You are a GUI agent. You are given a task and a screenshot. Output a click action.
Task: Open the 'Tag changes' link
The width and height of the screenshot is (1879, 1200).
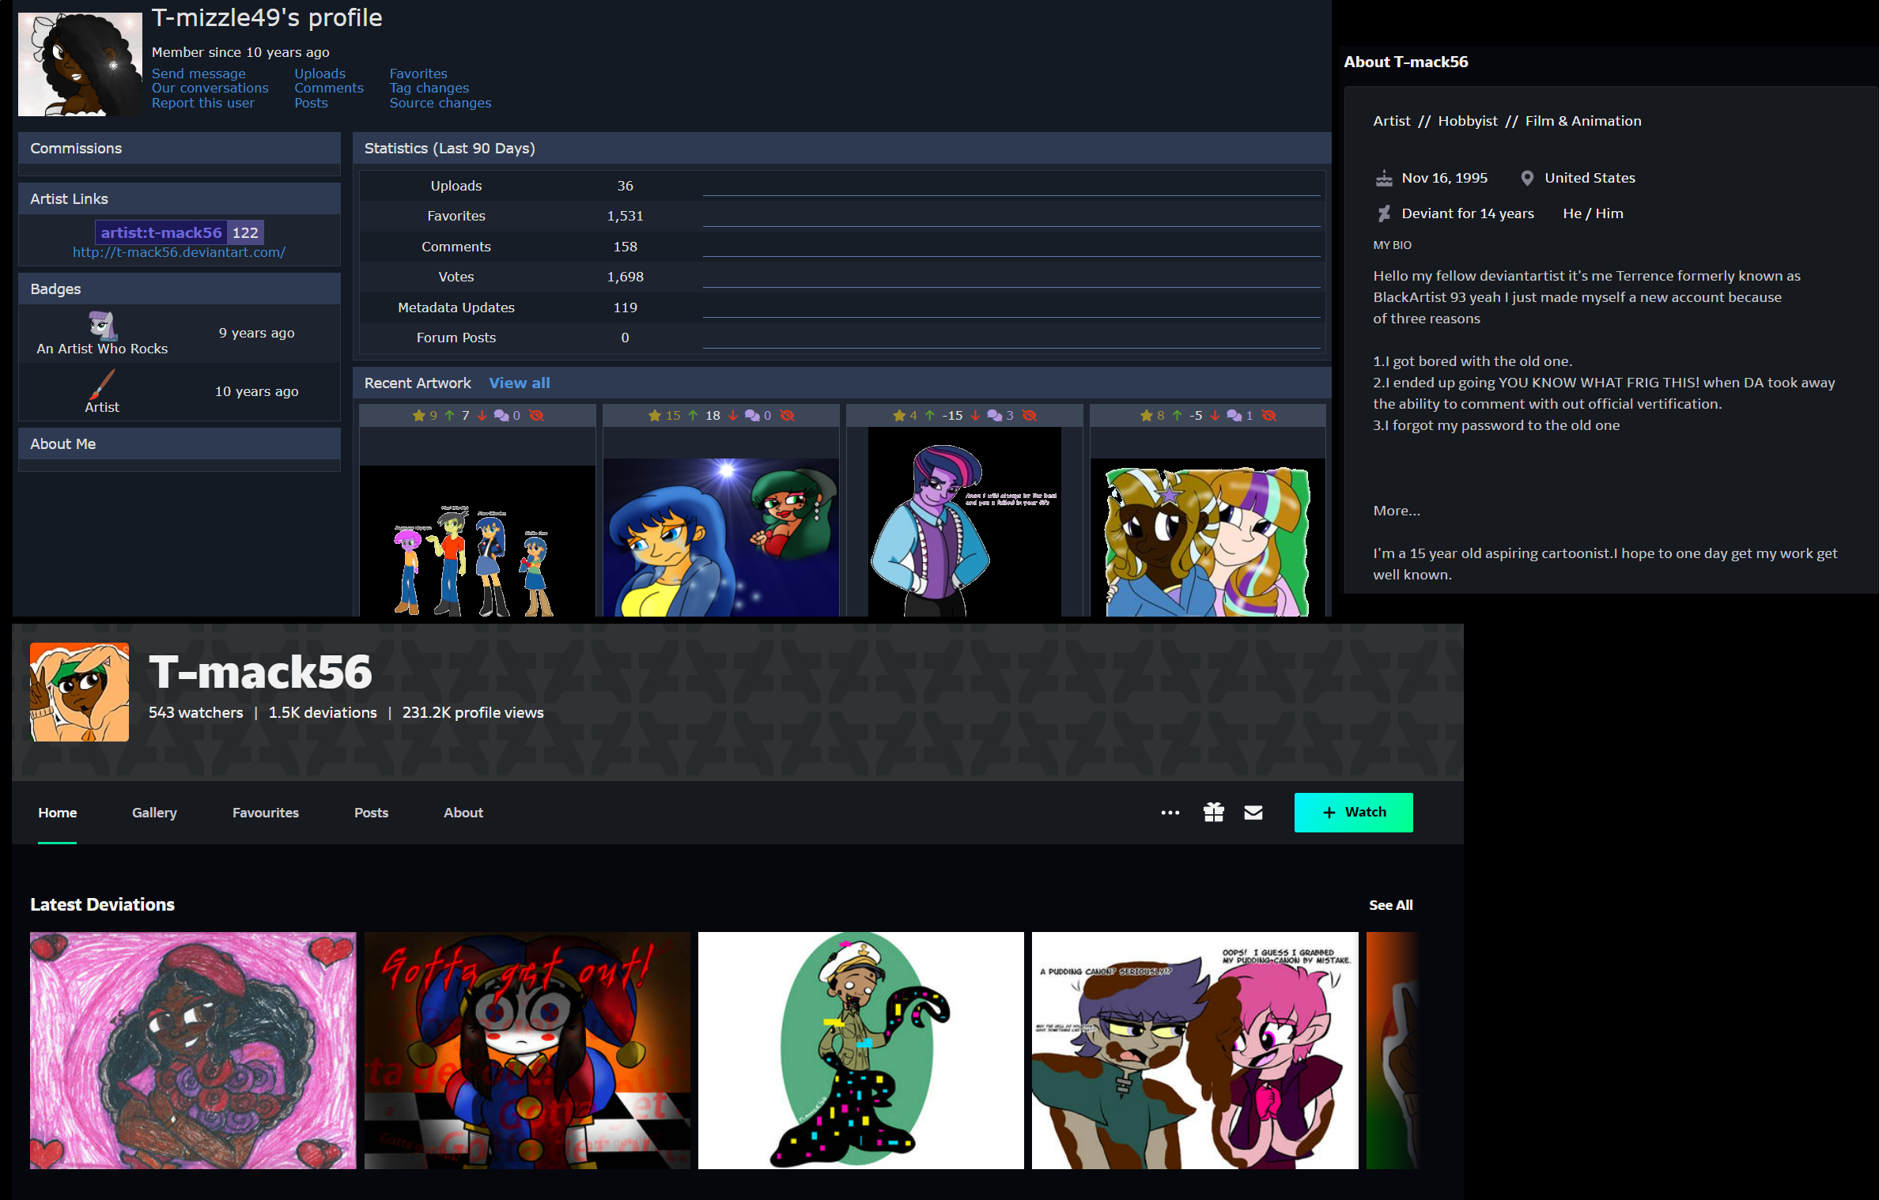pyautogui.click(x=429, y=88)
